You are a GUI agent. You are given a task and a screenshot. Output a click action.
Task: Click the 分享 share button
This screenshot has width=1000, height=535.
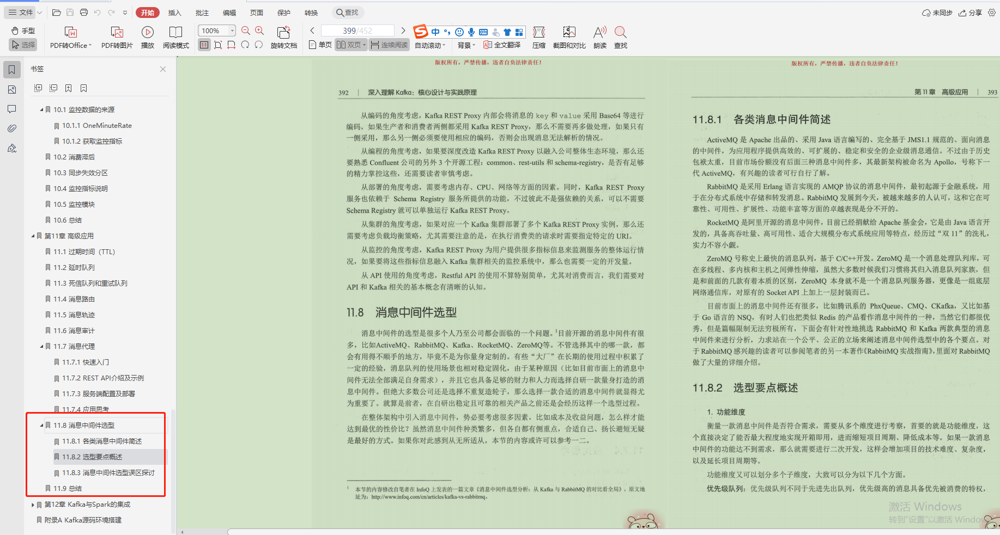pyautogui.click(x=971, y=13)
